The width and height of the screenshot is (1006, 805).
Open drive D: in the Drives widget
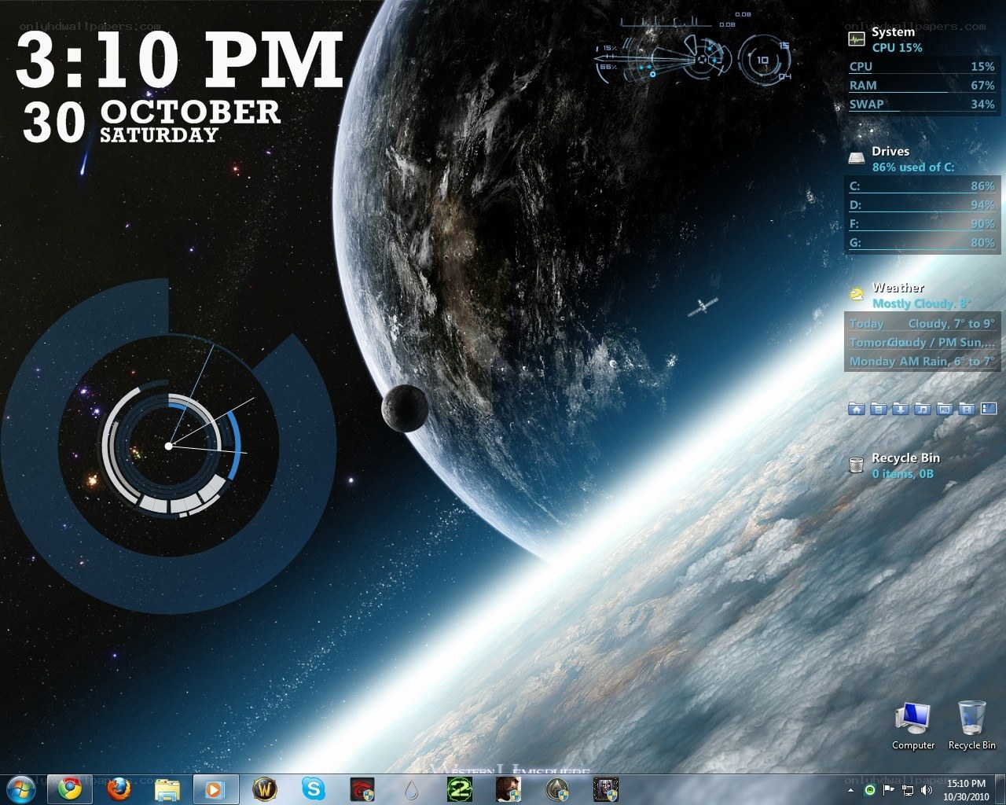922,205
